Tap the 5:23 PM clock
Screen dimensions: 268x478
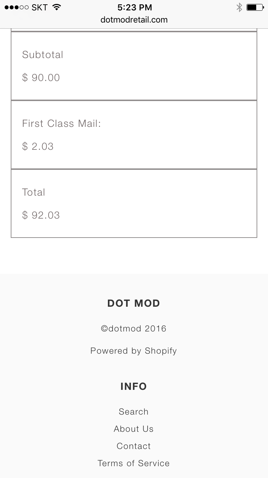pyautogui.click(x=134, y=8)
